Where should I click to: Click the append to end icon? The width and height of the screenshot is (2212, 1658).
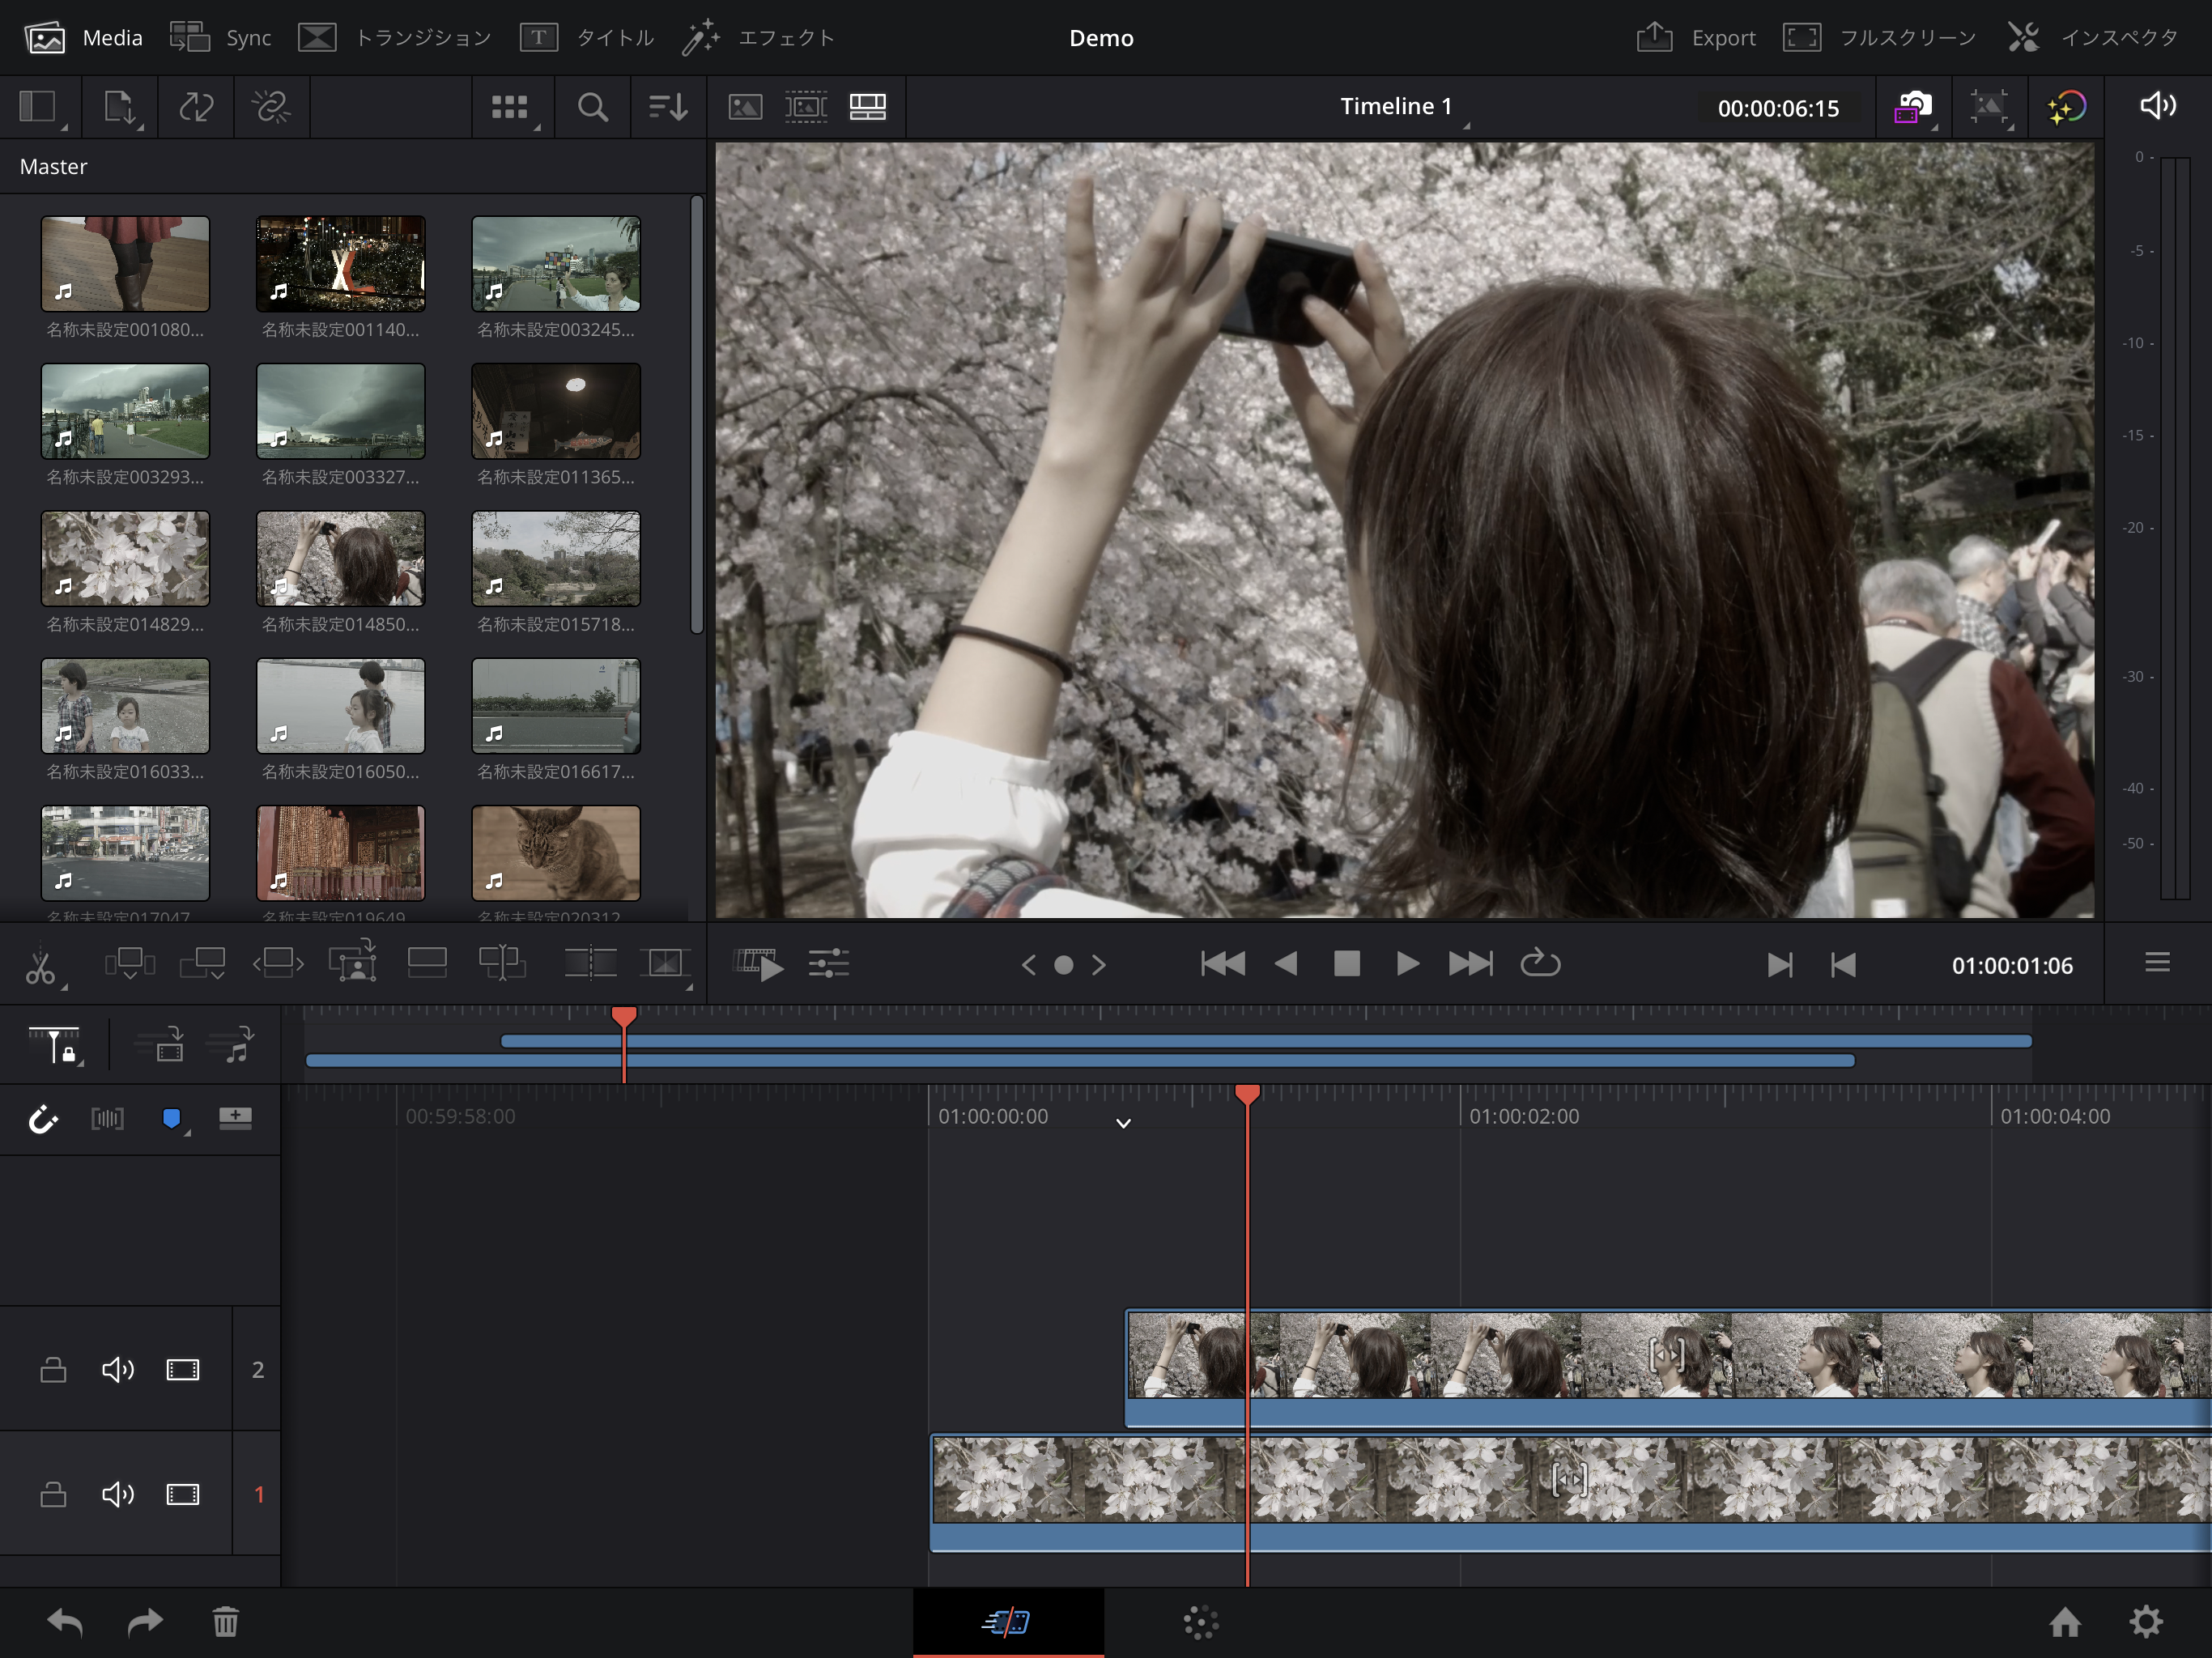(203, 964)
